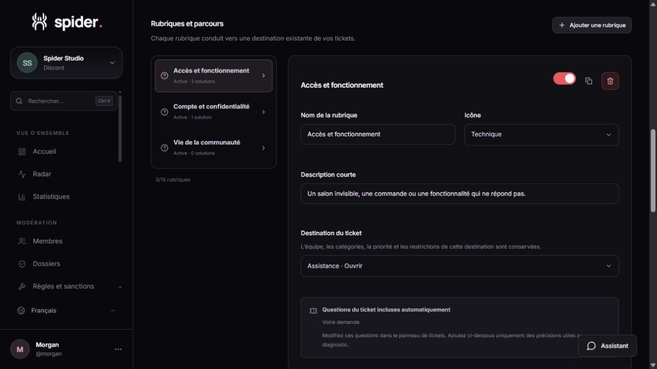
Task: Click the Description courte input field
Action: point(460,194)
